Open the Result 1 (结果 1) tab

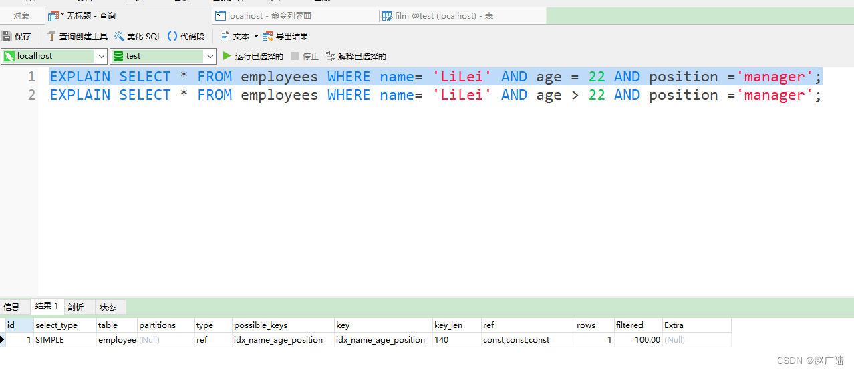click(x=47, y=306)
